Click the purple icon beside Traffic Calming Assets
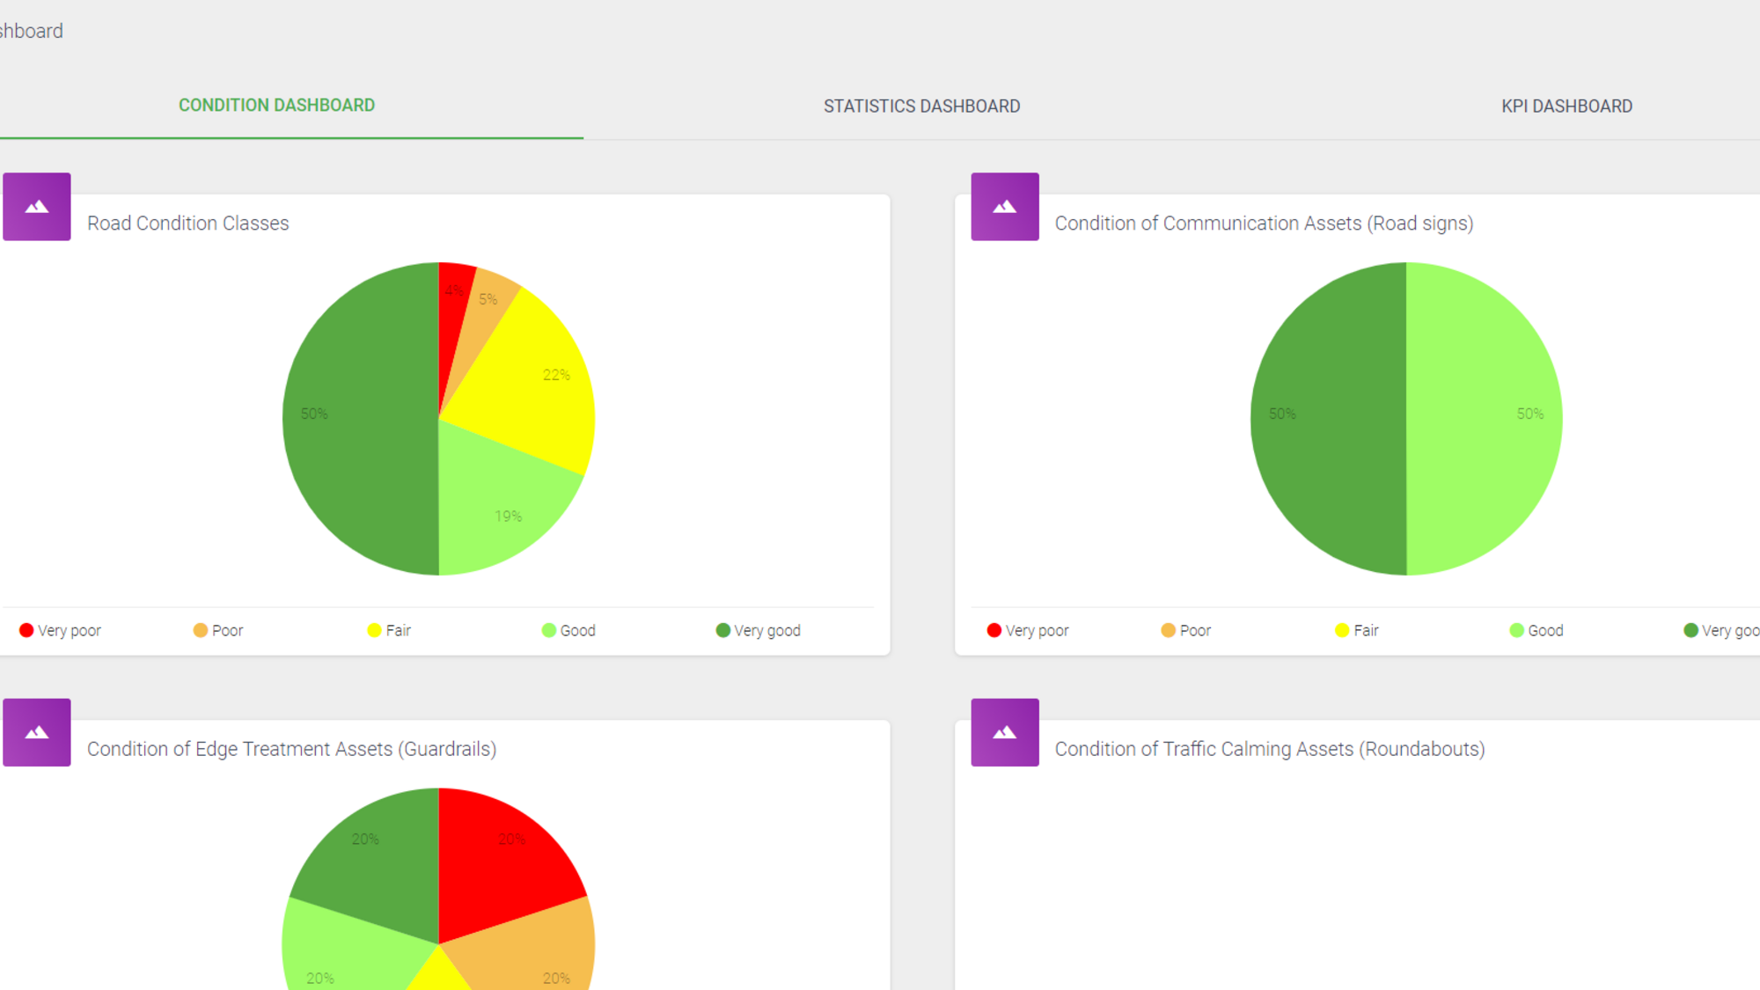Viewport: 1760px width, 990px height. 1005,732
